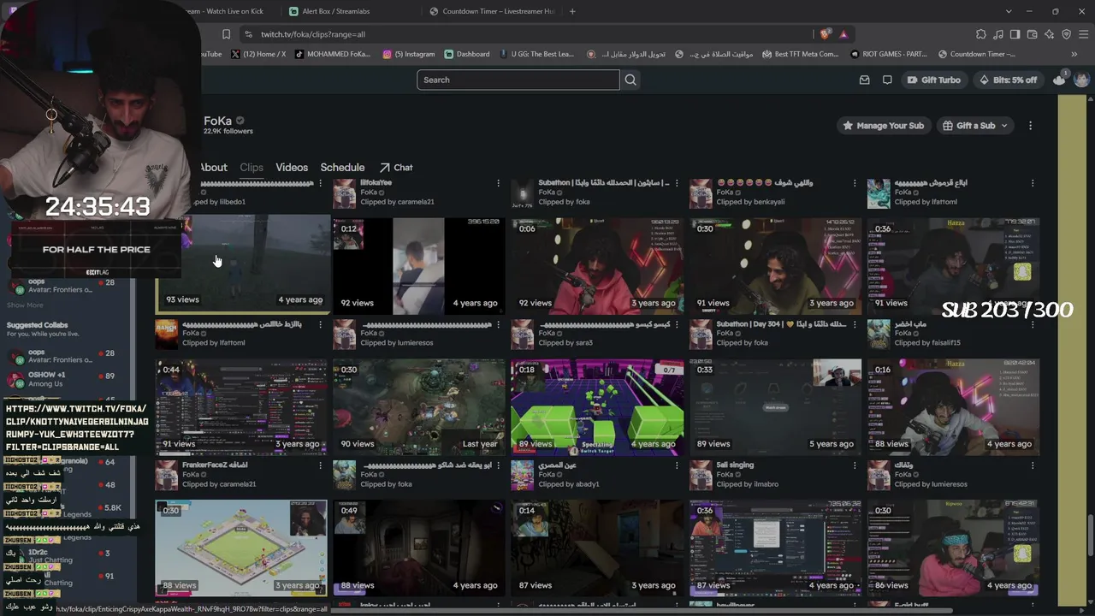
Task: Switch to the Schedule channel tab
Action: [x=342, y=168]
